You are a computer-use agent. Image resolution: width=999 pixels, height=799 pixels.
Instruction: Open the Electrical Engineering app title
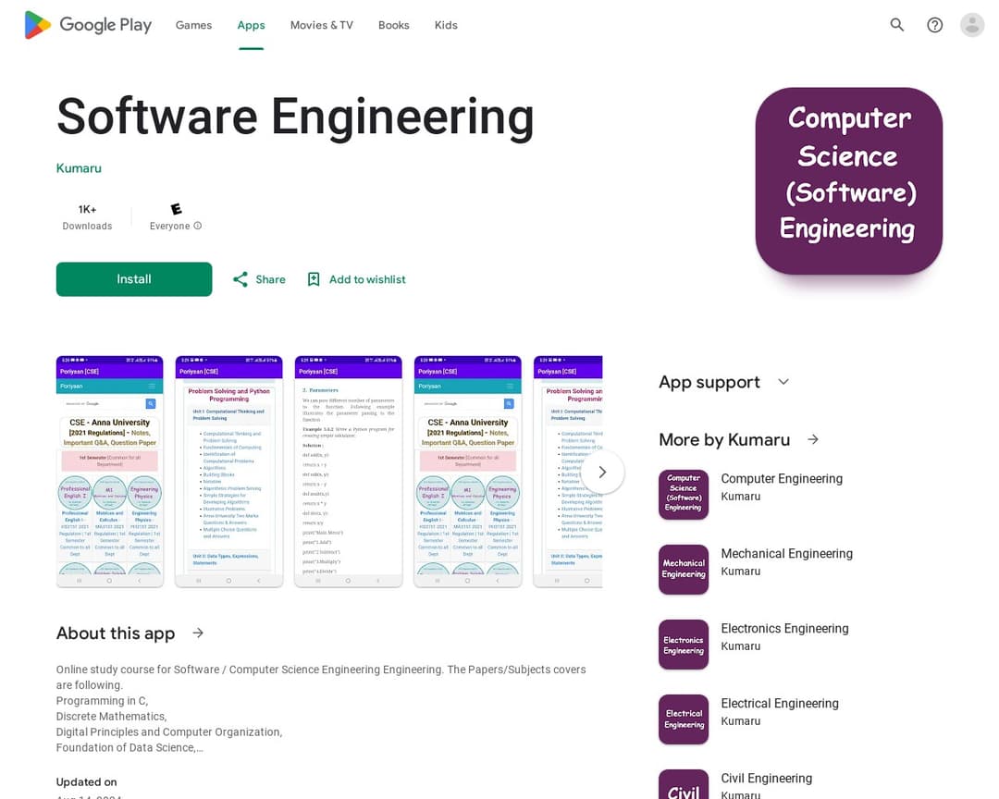click(x=780, y=704)
